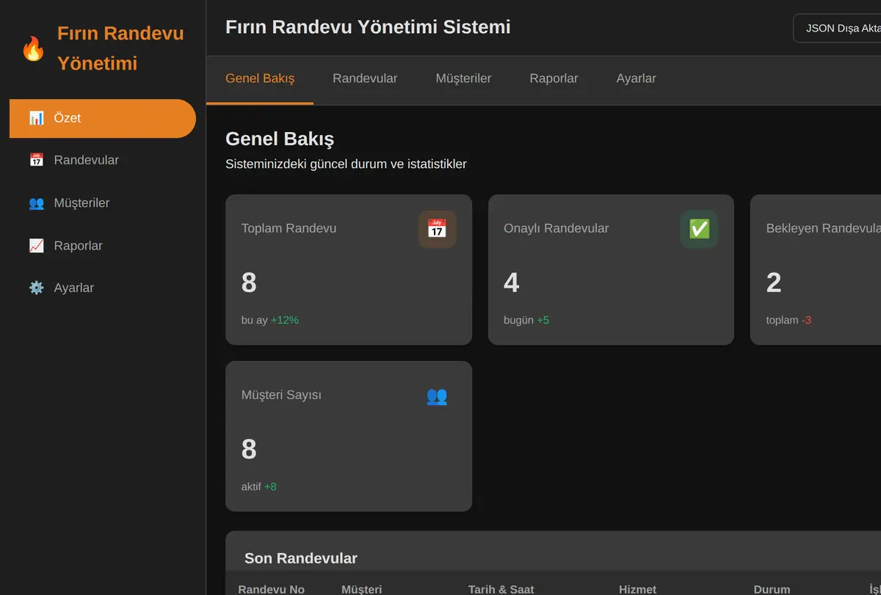The image size is (881, 595).
Task: Select the Genel Bakış tab
Action: pyautogui.click(x=260, y=79)
